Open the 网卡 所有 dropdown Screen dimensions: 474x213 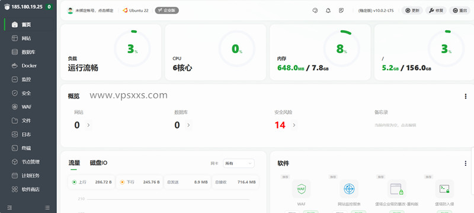[x=239, y=163]
